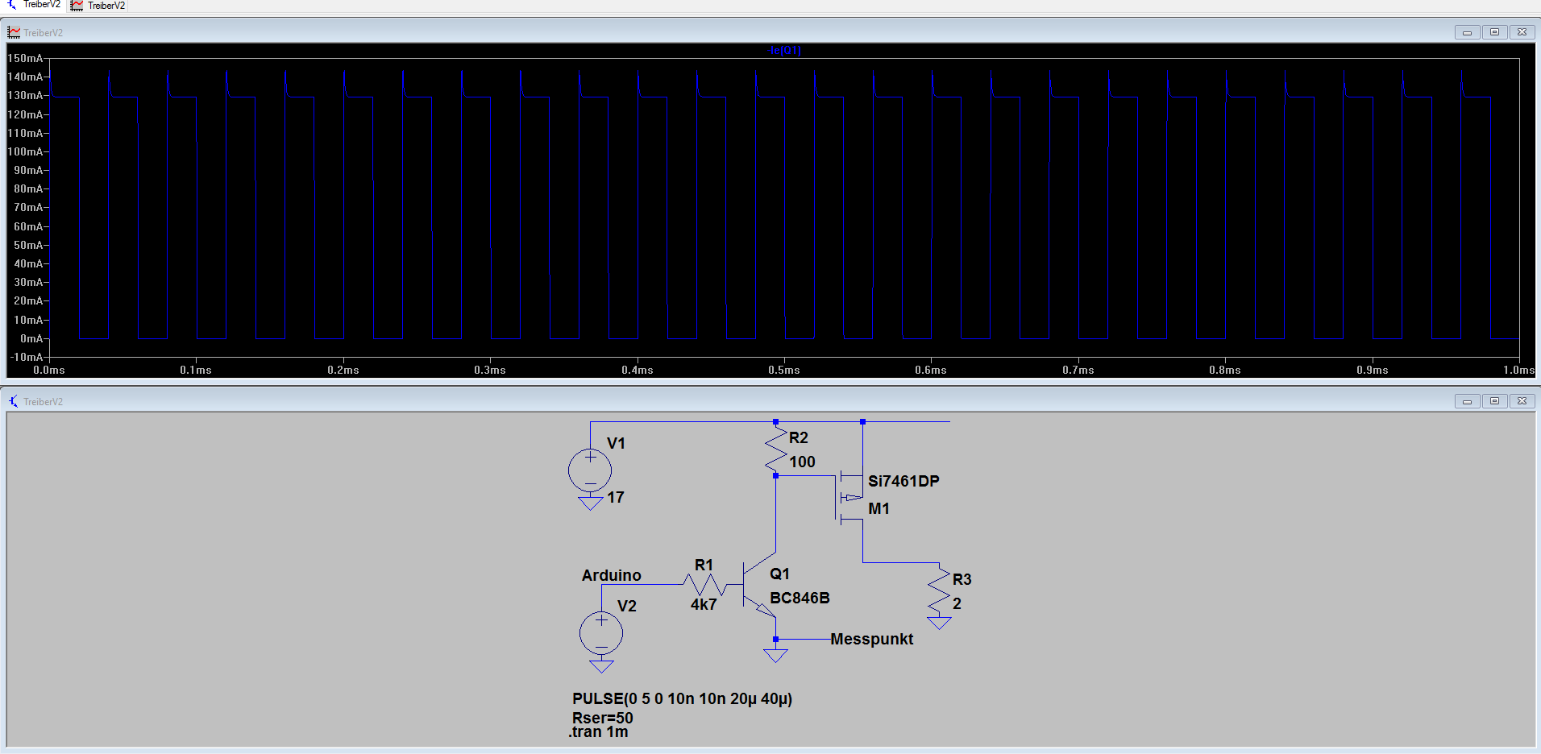1541x754 pixels.
Task: Click the R1 reference label
Action: click(x=704, y=565)
